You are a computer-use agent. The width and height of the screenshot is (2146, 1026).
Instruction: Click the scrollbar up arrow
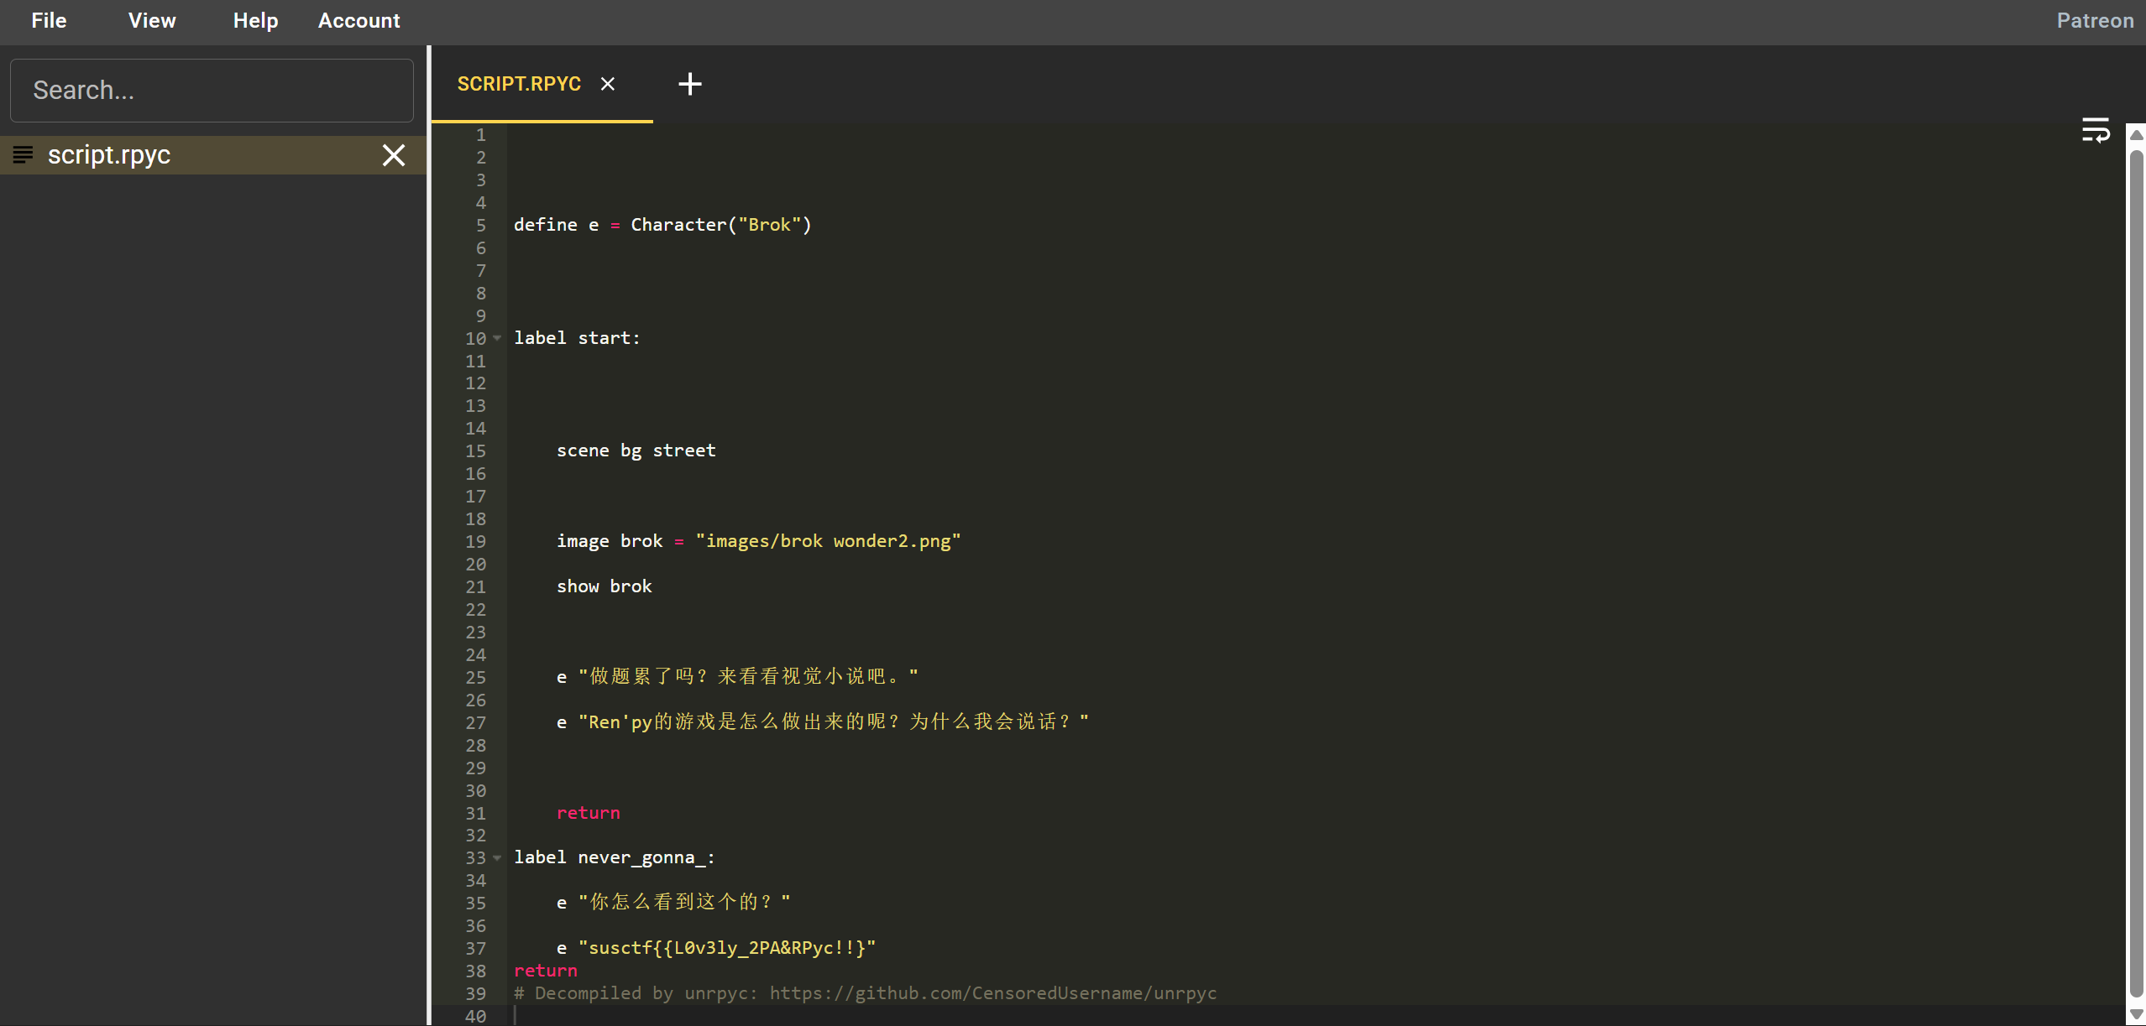(x=2137, y=135)
